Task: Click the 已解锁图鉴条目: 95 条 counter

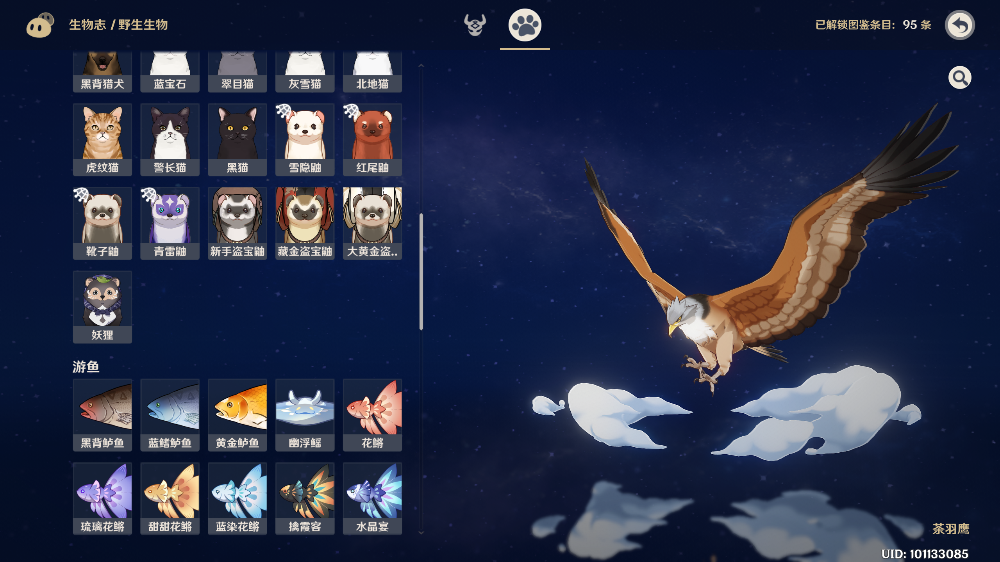Action: coord(873,25)
